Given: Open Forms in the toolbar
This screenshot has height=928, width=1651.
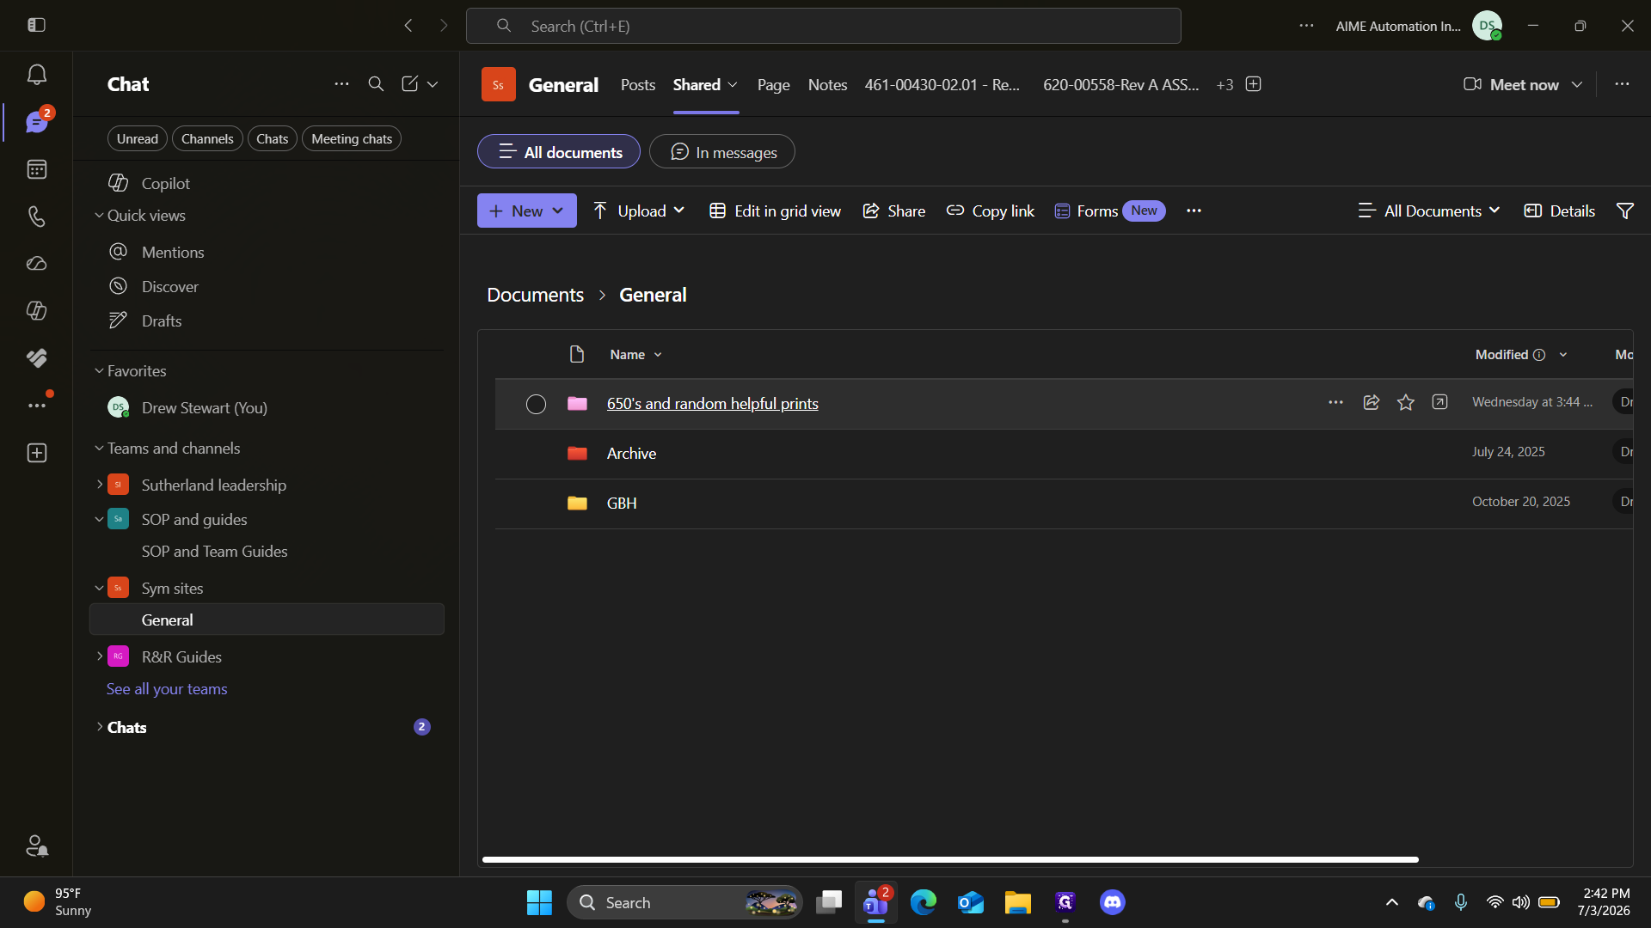Looking at the screenshot, I should (1109, 211).
